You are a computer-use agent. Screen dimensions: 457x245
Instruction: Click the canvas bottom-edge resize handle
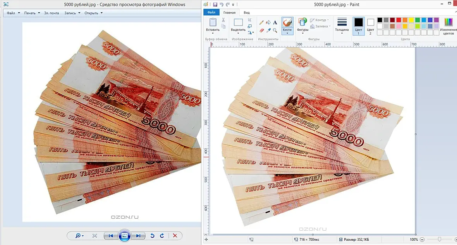pos(313,234)
